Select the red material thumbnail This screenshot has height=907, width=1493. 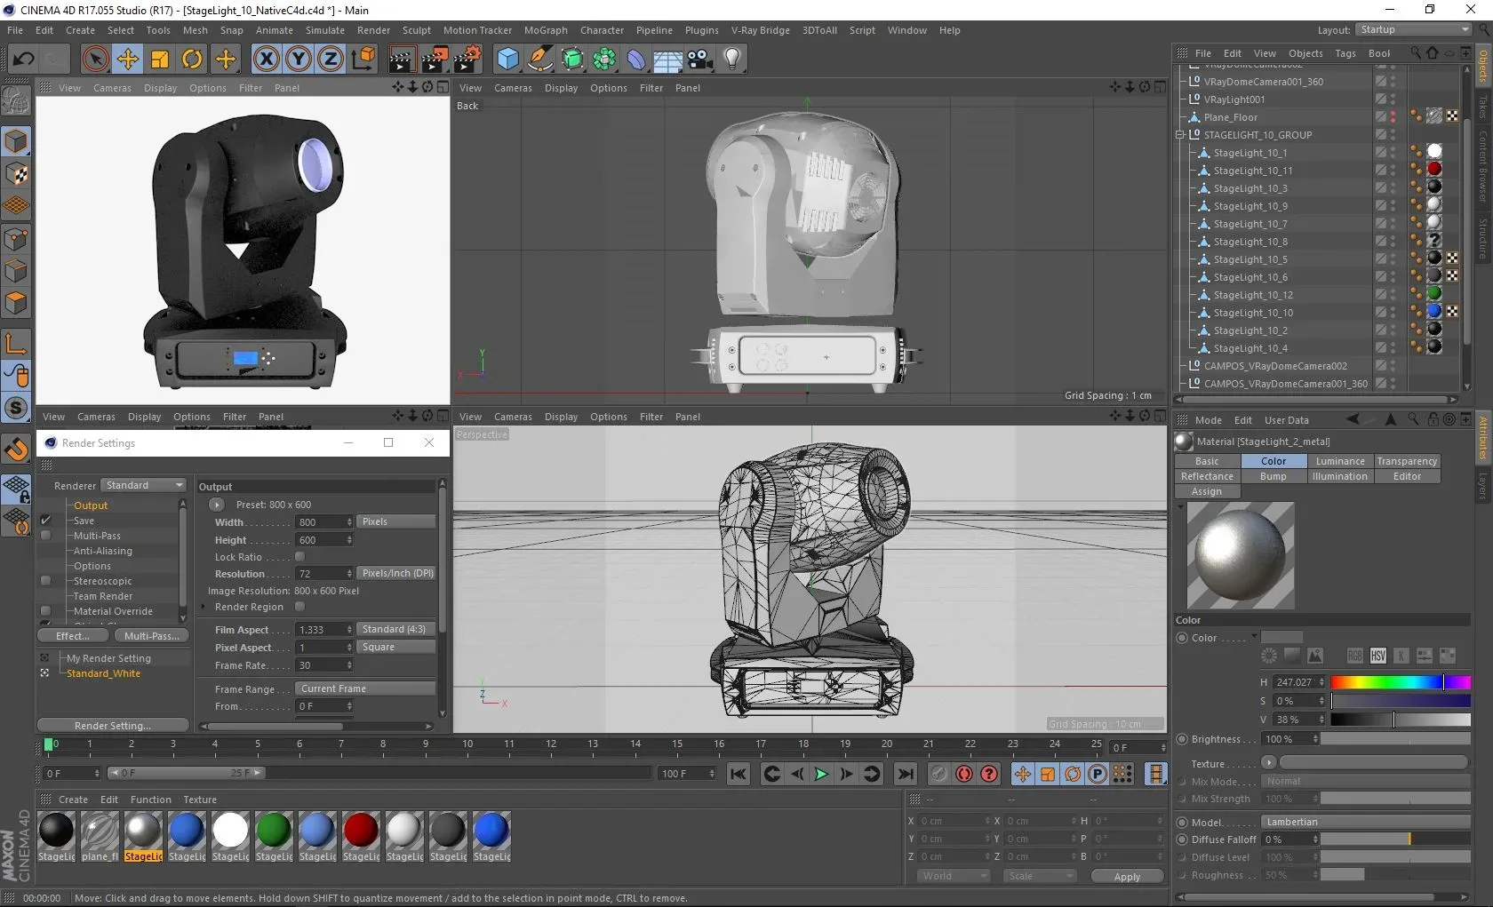coord(360,831)
